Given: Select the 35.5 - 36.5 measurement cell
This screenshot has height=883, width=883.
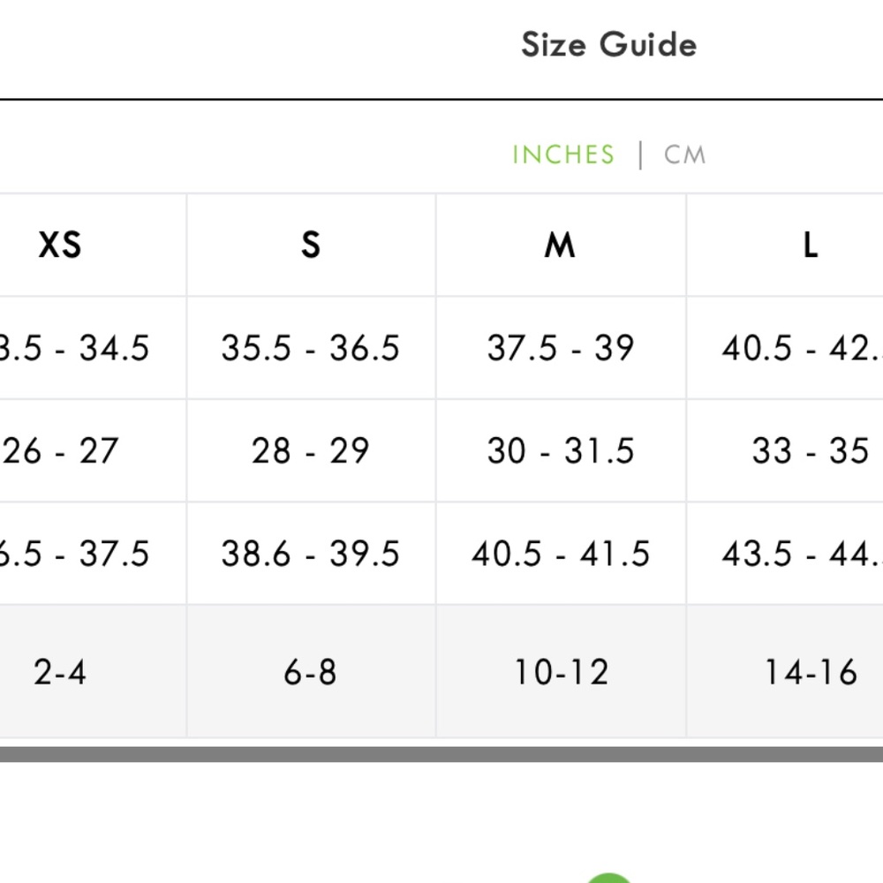Looking at the screenshot, I should (311, 347).
